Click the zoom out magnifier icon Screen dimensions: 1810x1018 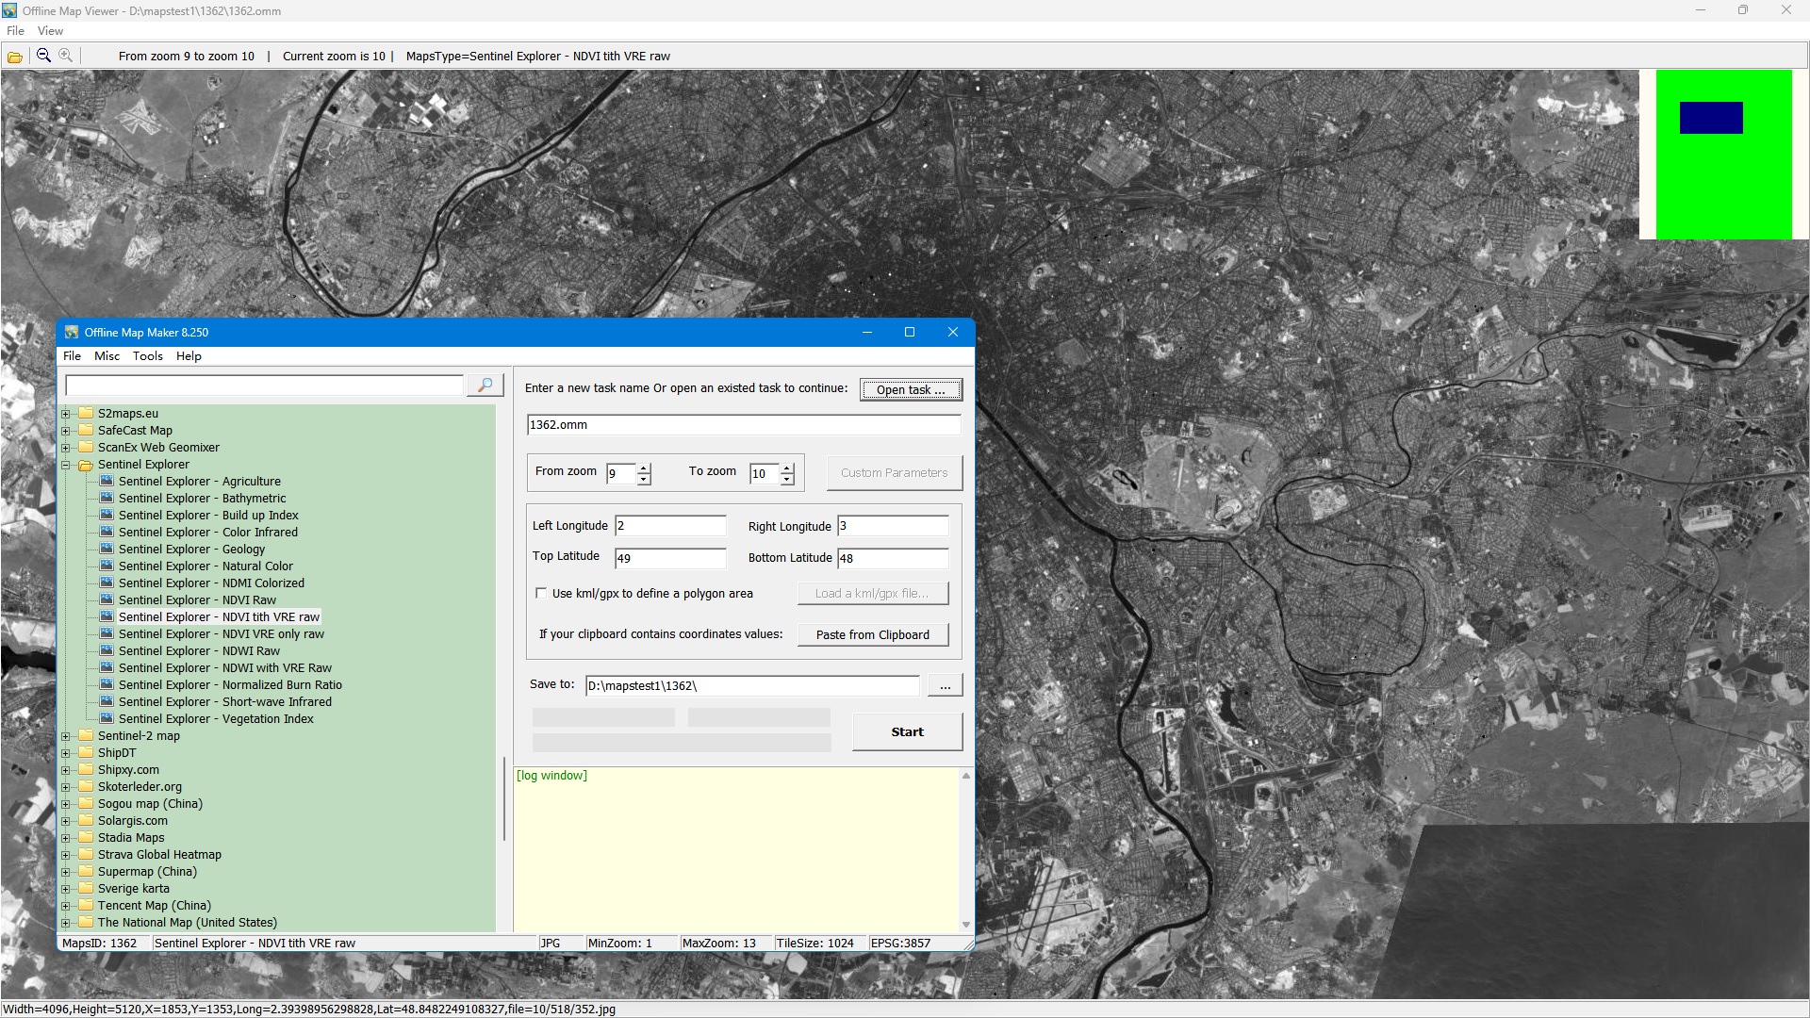coord(43,56)
